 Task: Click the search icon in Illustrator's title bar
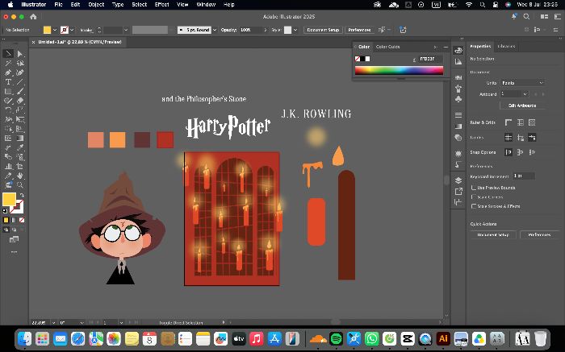click(526, 17)
